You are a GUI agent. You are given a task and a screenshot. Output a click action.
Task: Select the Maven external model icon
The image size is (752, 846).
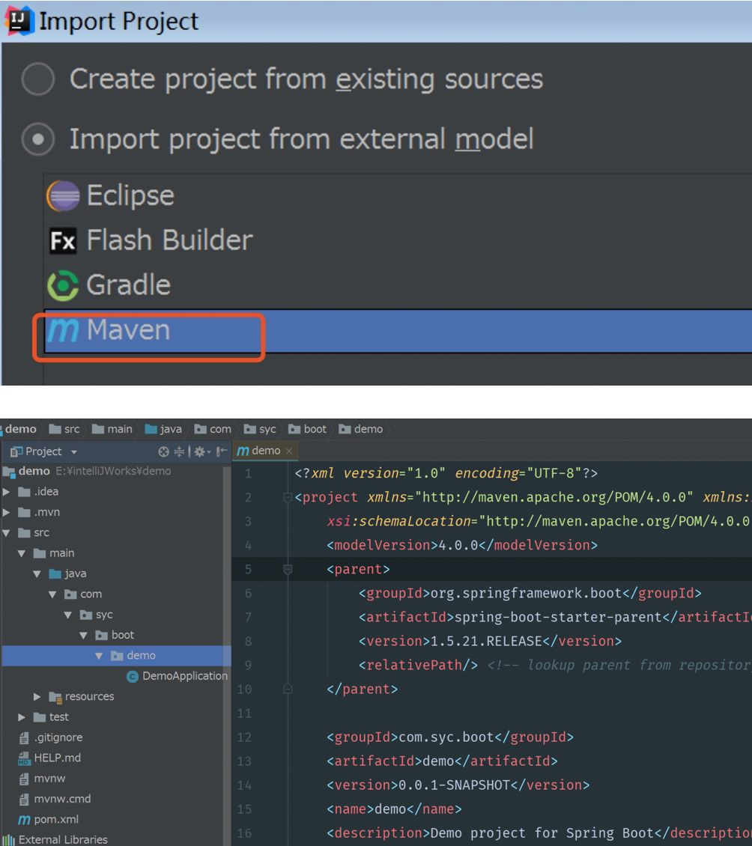pos(63,330)
